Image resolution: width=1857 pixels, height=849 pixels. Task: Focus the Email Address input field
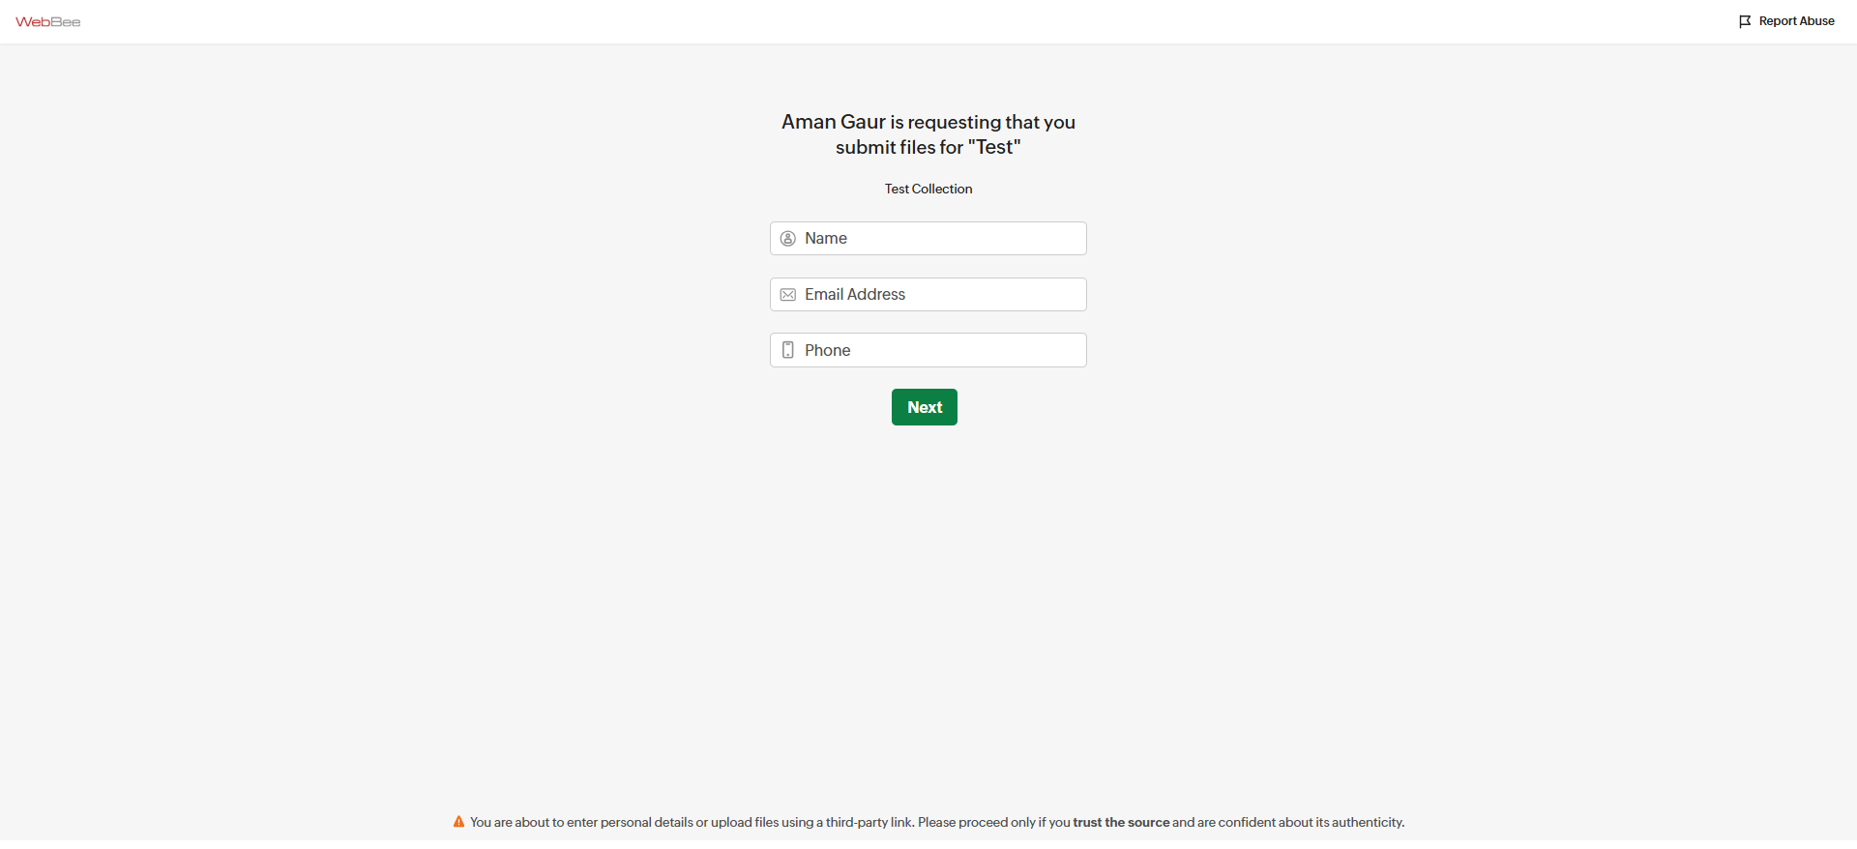click(943, 295)
